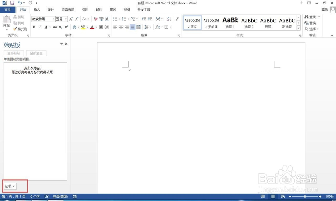Click the zoom slider handle

pos(305,196)
